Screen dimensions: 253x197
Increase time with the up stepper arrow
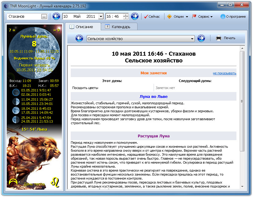pyautogui.click(x=126, y=15)
